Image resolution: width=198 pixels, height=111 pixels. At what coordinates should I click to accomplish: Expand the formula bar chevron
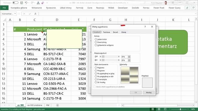(196, 14)
